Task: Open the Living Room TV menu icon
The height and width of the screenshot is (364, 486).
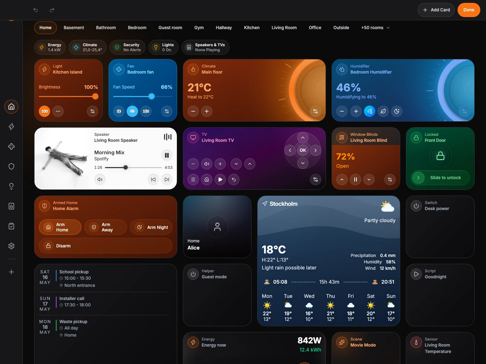Action: click(193, 180)
